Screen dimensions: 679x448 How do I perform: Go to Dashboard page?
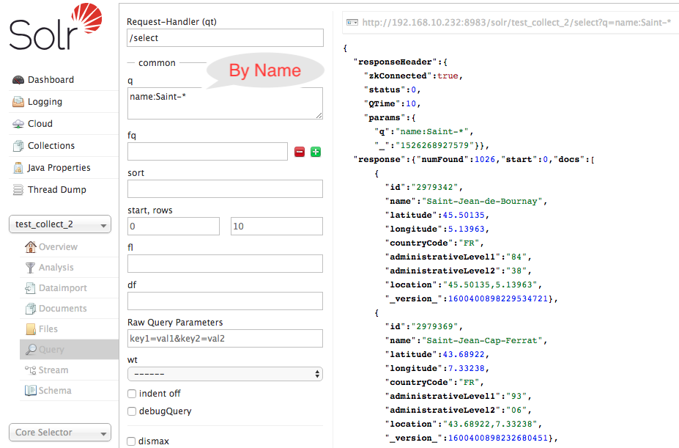click(51, 80)
